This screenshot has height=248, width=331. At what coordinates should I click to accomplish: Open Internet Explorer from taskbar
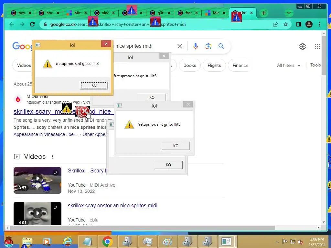(x=68, y=242)
